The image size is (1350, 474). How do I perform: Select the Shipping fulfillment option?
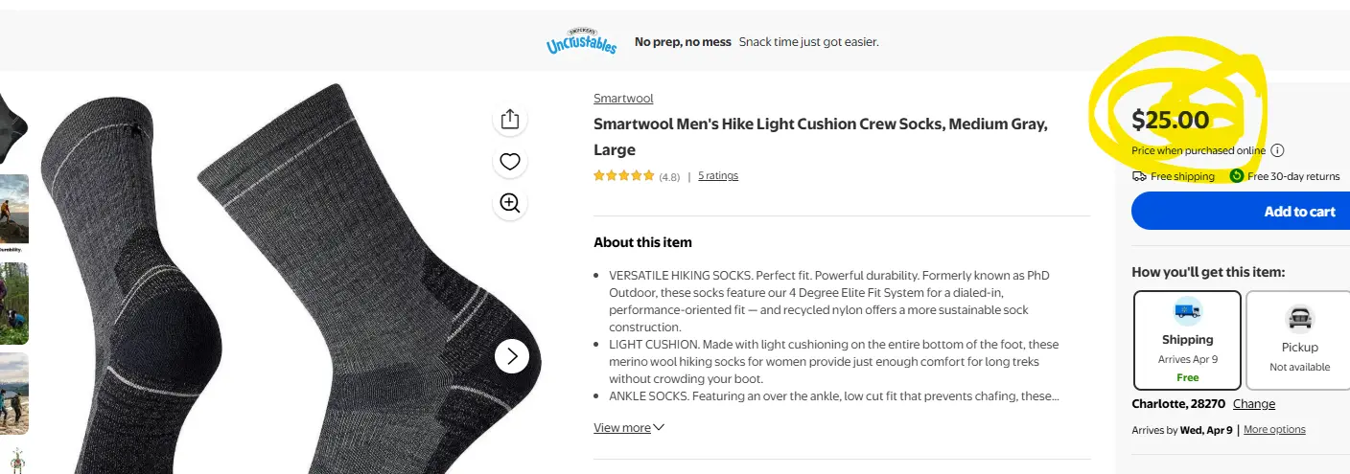point(1187,340)
